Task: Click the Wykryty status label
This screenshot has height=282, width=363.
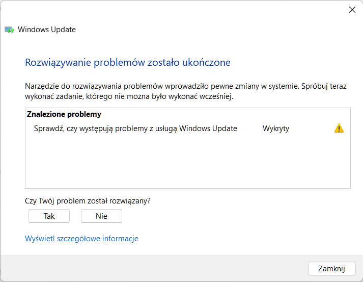Action: pyautogui.click(x=276, y=129)
